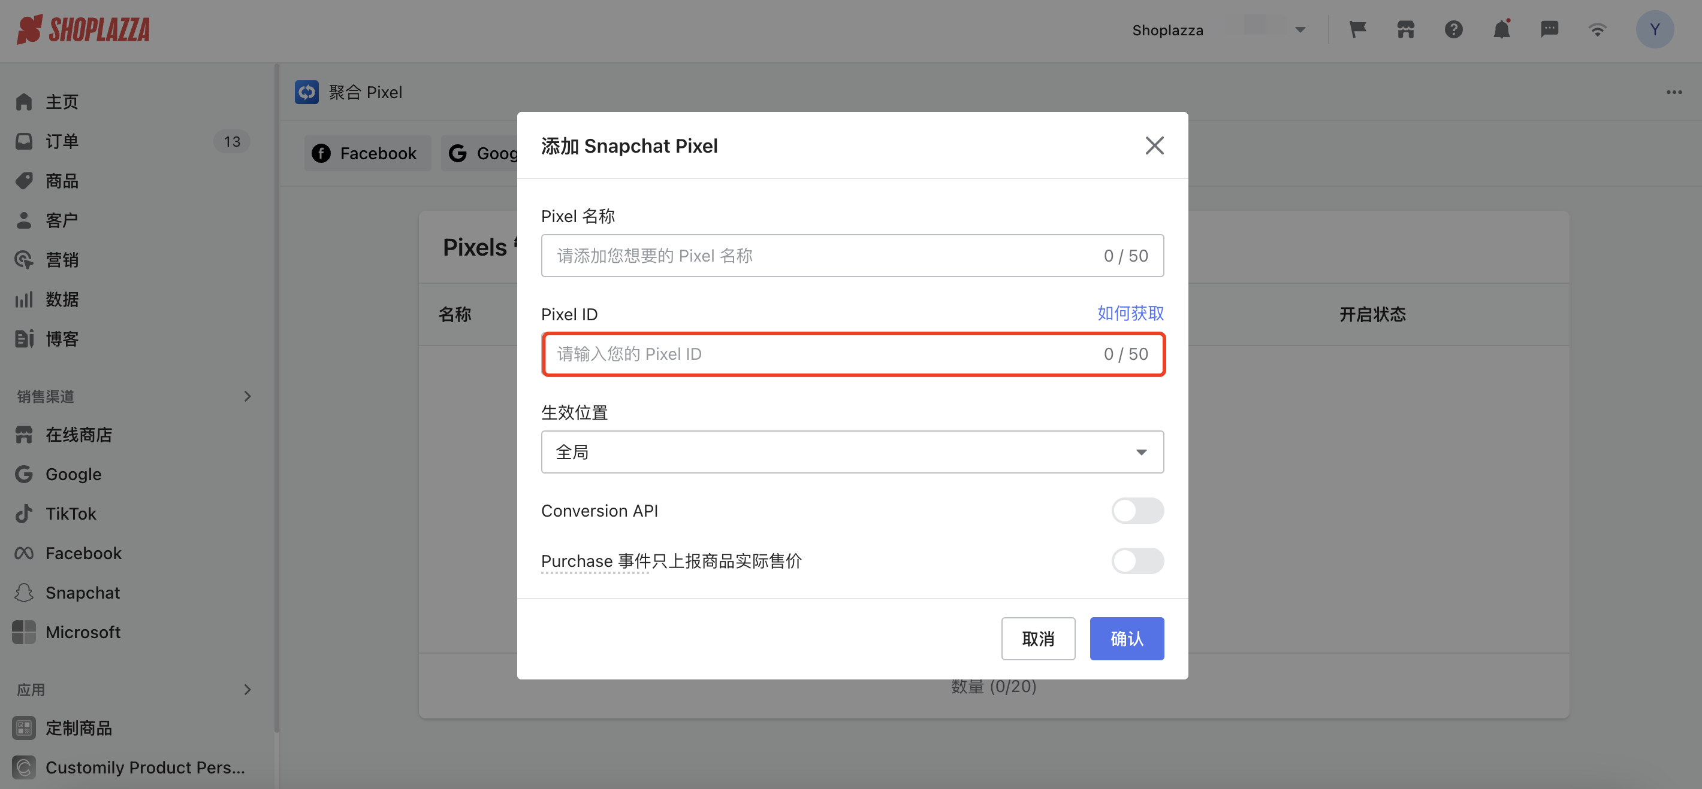
Task: Toggle Purchase 事件只上报商品实际售价 switch
Action: coord(1137,561)
